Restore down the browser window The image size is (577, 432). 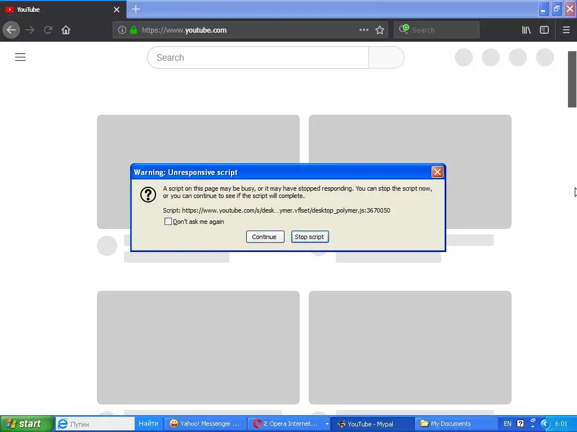click(x=557, y=9)
